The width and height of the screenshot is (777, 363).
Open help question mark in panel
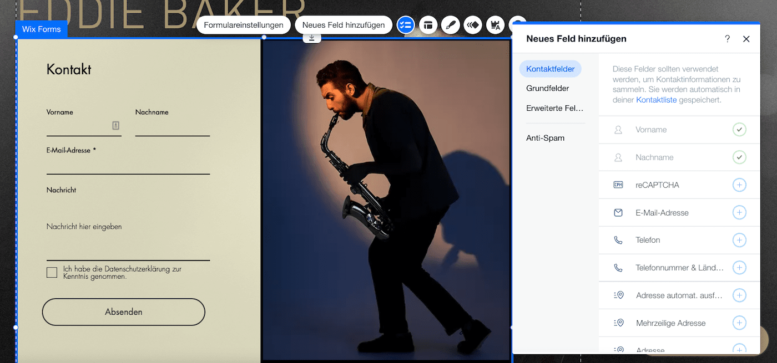coord(728,39)
